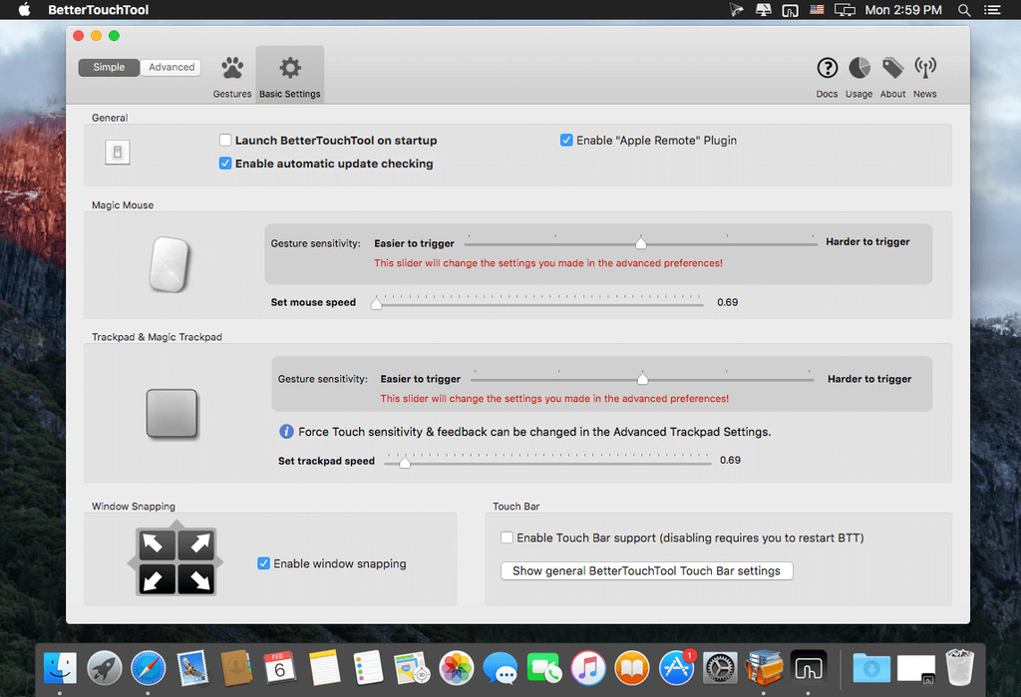The width and height of the screenshot is (1021, 697).
Task: Adjust the Magic Mouse gesture sensitivity slider
Action: 640,241
